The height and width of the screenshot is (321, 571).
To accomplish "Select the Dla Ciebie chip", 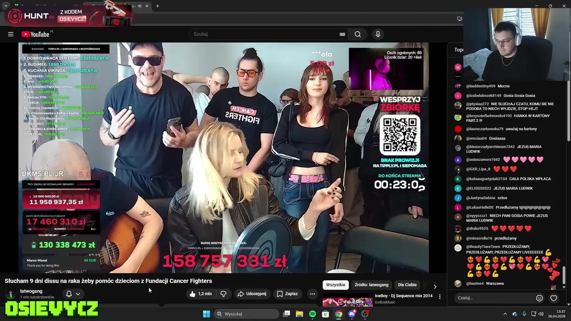I will pyautogui.click(x=407, y=285).
